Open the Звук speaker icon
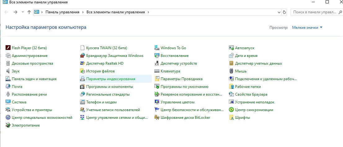This screenshot has height=147, width=343. click(x=8, y=71)
